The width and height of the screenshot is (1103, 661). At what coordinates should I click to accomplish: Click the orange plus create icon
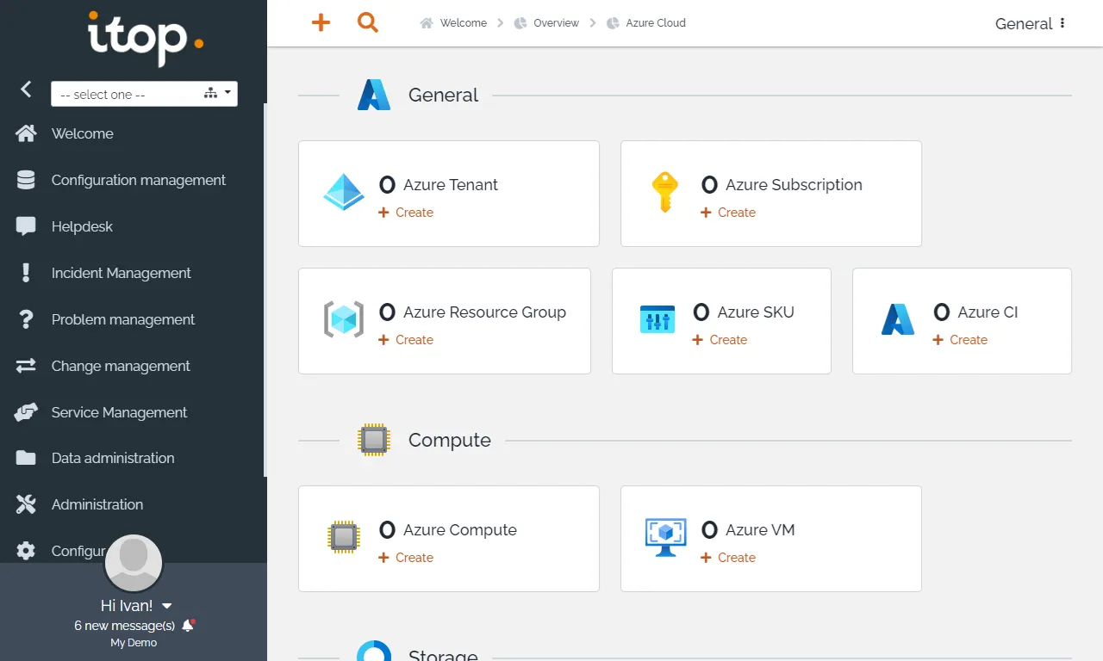(x=321, y=23)
